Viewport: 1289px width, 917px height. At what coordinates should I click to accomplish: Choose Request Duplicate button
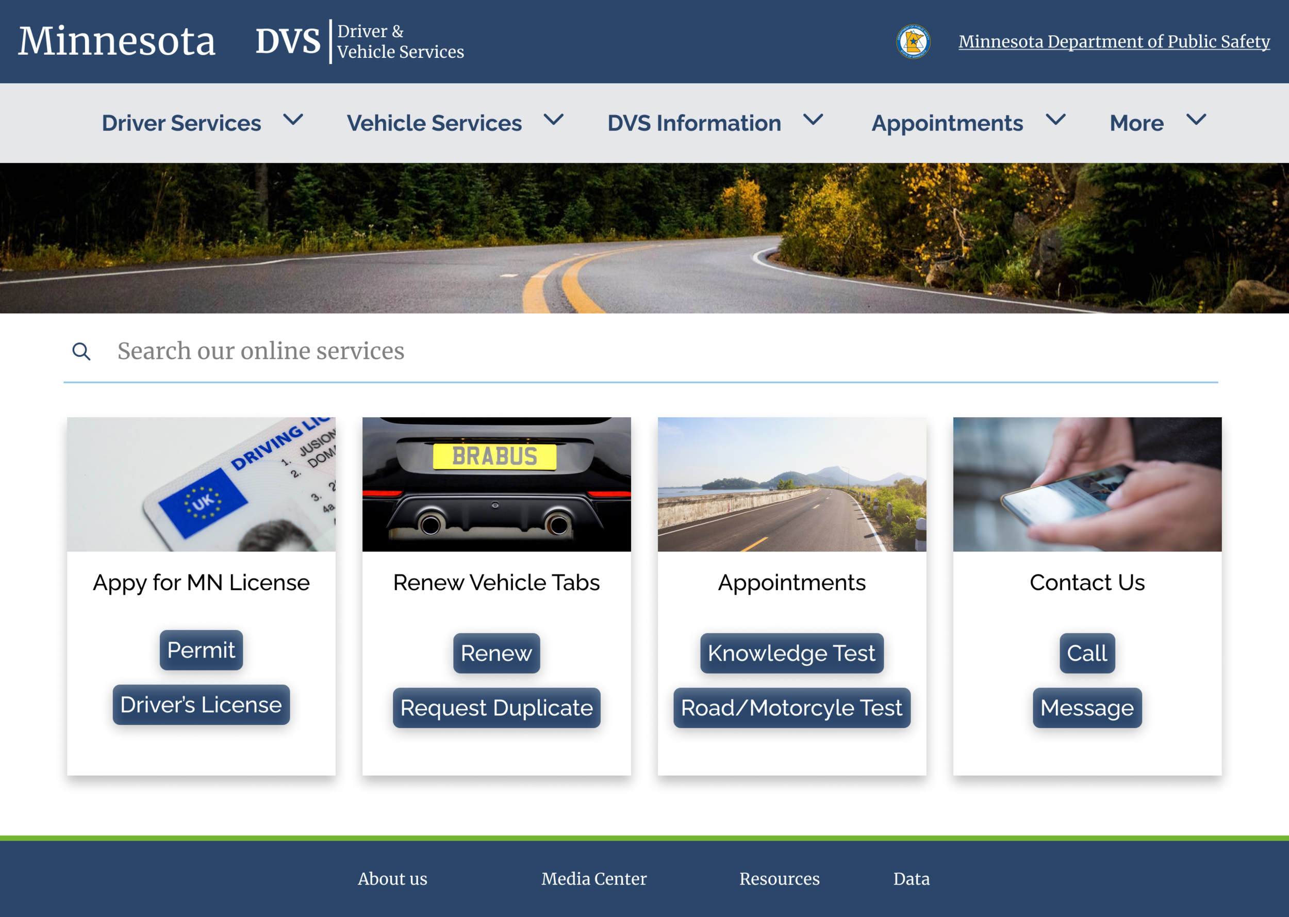point(496,708)
